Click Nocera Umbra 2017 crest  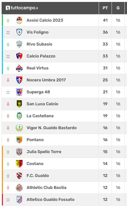[19, 80]
